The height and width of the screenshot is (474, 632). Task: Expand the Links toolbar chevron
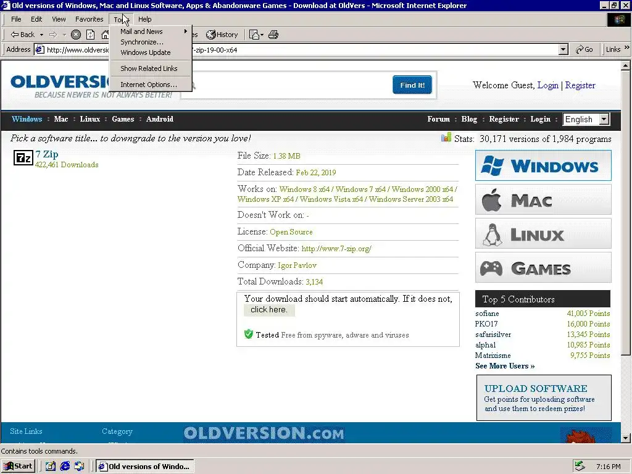click(627, 48)
